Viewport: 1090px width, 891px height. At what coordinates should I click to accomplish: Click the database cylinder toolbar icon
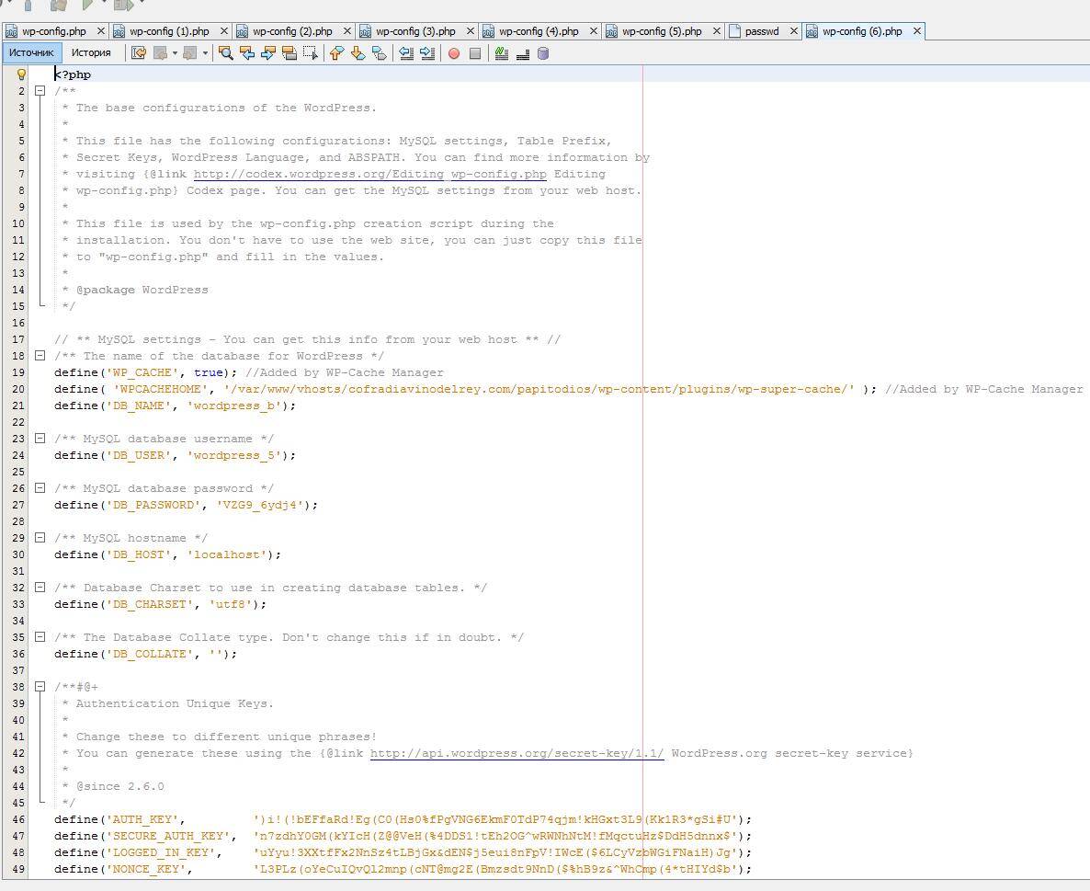pos(543,53)
